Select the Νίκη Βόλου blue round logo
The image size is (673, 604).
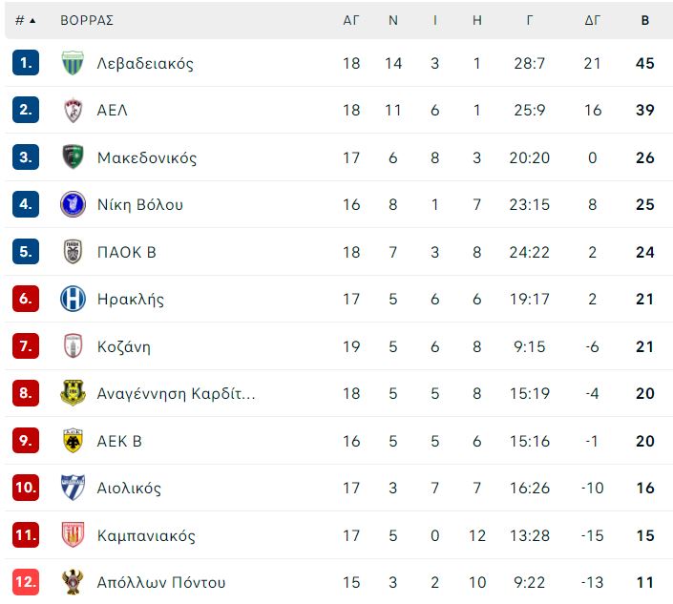pyautogui.click(x=73, y=204)
